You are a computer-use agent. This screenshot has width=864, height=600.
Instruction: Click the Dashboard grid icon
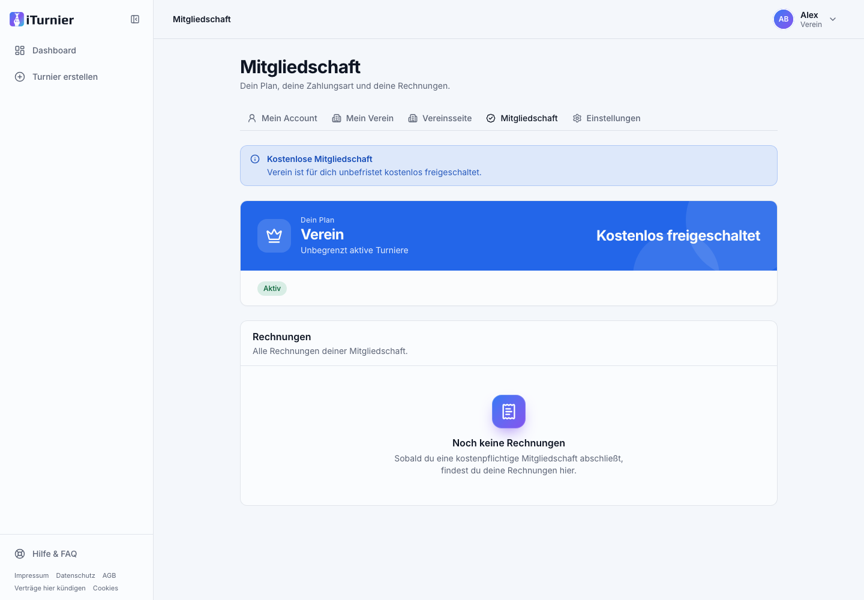(20, 50)
